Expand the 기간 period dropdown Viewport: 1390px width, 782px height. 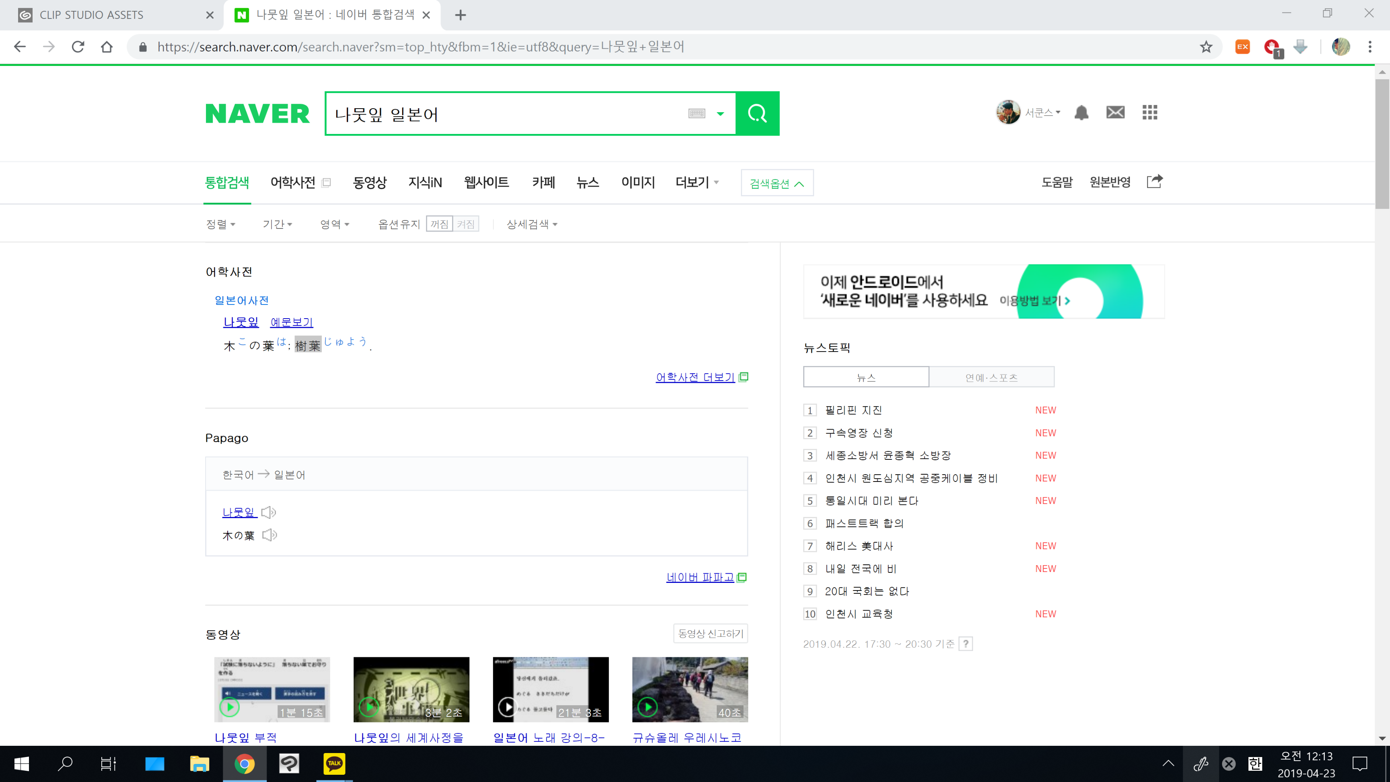click(x=278, y=224)
